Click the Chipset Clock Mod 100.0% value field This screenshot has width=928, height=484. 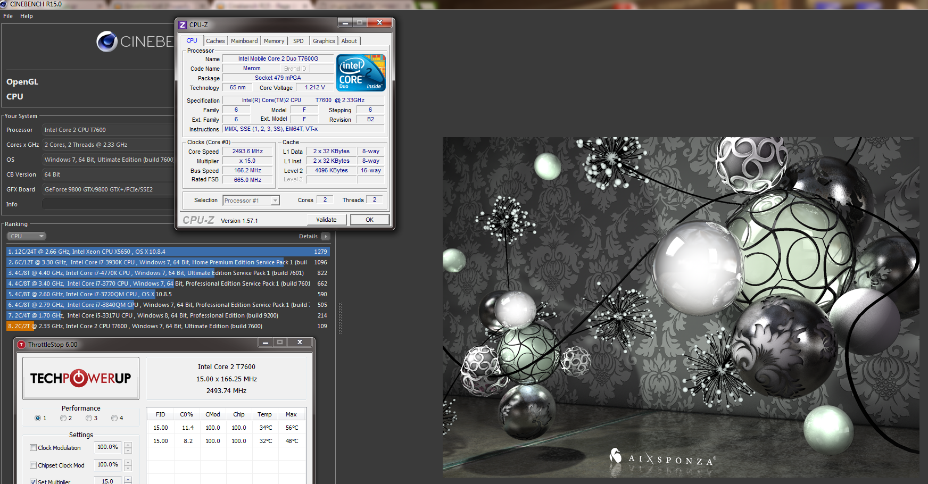[108, 465]
